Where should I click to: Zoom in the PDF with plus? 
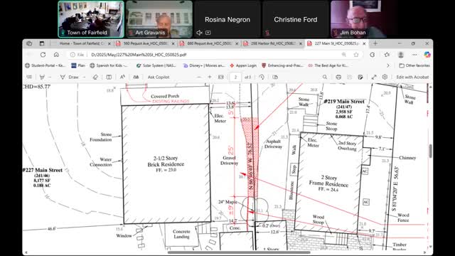coord(210,78)
